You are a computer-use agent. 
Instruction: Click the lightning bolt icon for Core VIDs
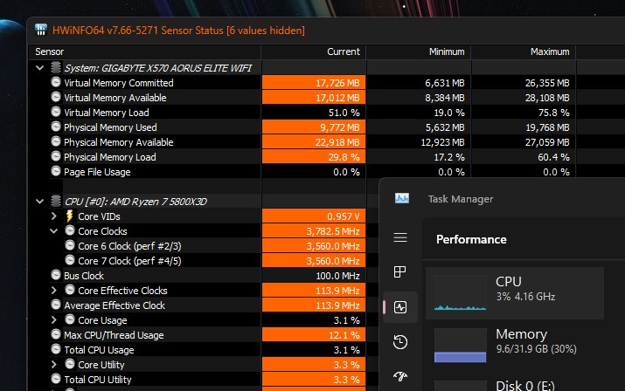tap(69, 216)
